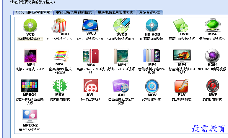This screenshot has width=228, height=138.
Task: Click the HD高清VOB视频 label
Action: point(151,39)
